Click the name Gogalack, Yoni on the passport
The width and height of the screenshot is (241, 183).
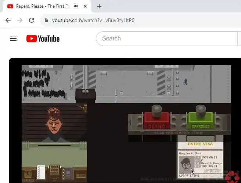[x=190, y=153]
